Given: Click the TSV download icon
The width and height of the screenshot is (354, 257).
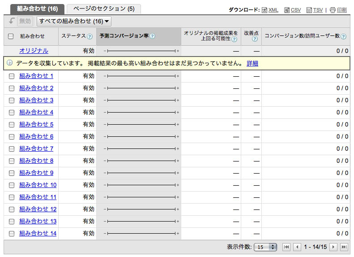Looking at the screenshot, I should coord(309,10).
